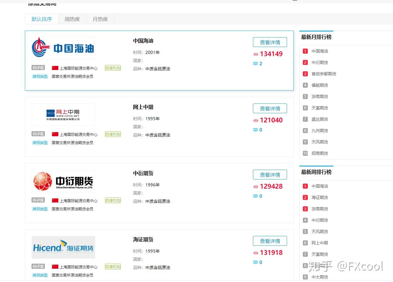Click 查看详情 for 网上中期
Image resolution: width=393 pixels, height=282 pixels.
click(x=270, y=109)
